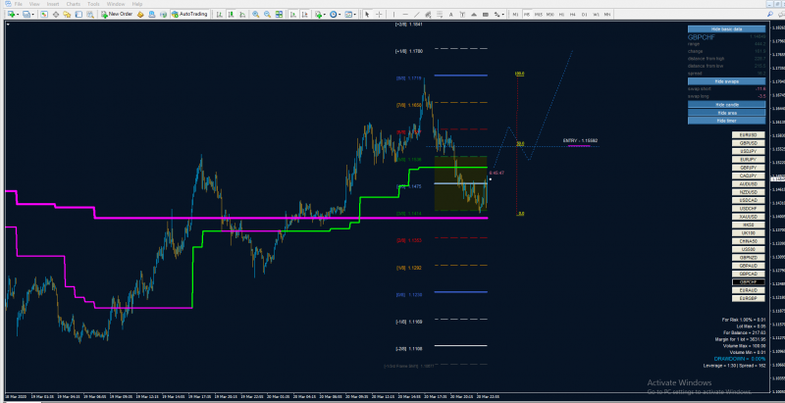Viewport: 785px width, 403px height.
Task: Switch to candlestick chart icon
Action: click(x=231, y=15)
